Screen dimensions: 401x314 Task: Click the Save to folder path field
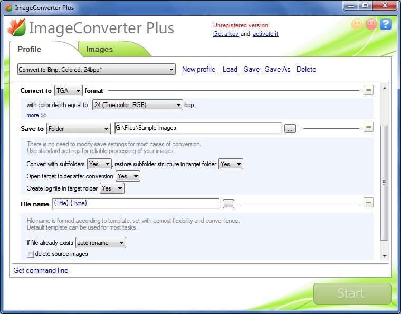[198, 128]
